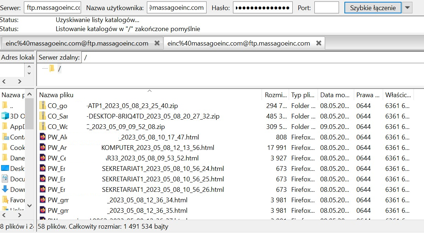The image size is (424, 233).
Task: Click the "Listowanie katalogów" success status message
Action: (x=128, y=29)
